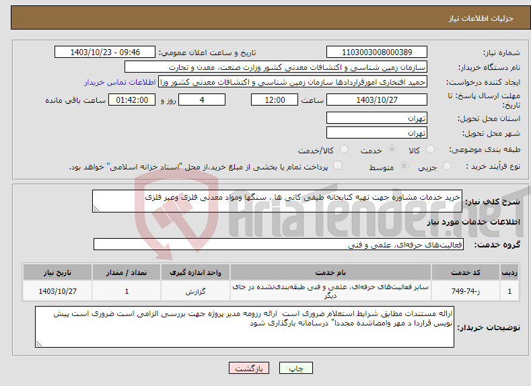Click the نوع فرآیند خرید label
This screenshot has width=531, height=386.
pyautogui.click(x=493, y=166)
